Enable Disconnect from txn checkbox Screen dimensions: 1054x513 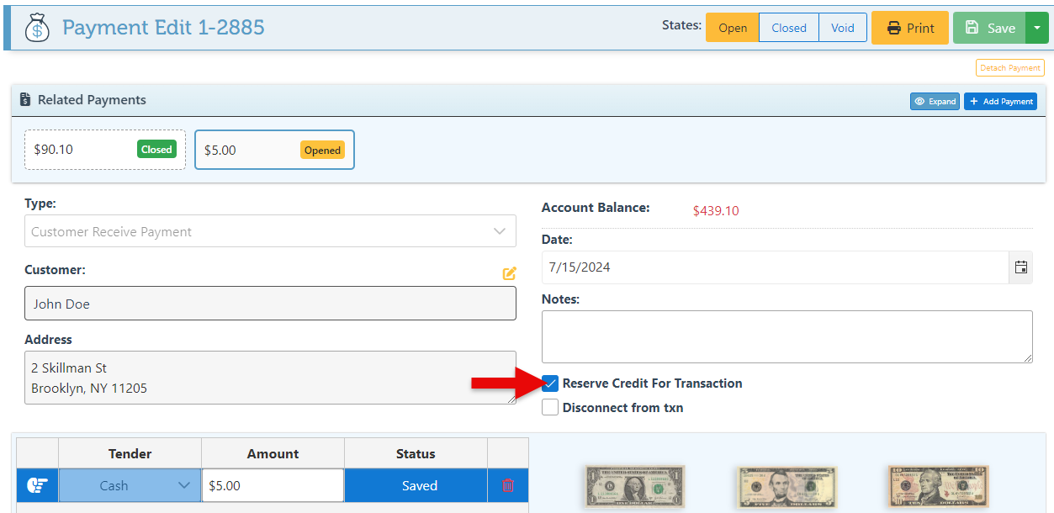550,408
